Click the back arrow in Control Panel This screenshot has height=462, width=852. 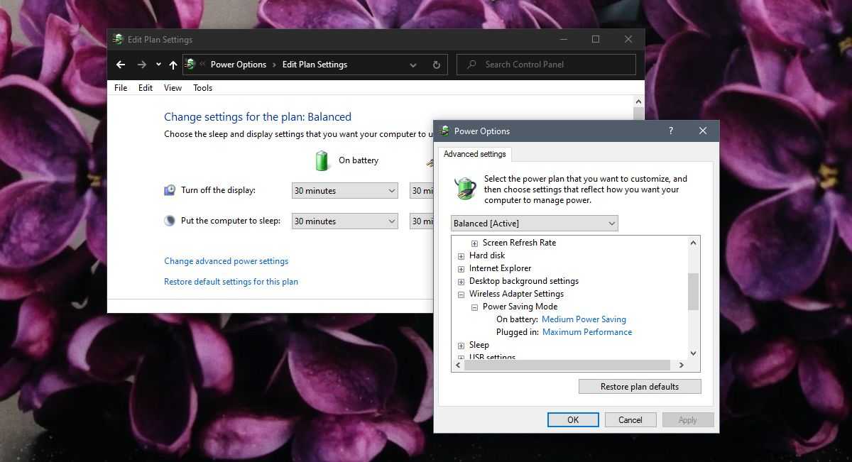121,65
